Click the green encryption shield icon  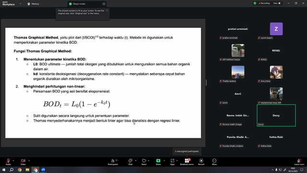[255, 3]
